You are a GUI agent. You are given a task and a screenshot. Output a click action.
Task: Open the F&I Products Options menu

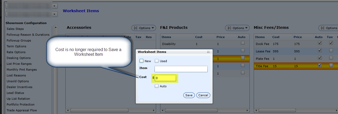pyautogui.click(x=237, y=28)
